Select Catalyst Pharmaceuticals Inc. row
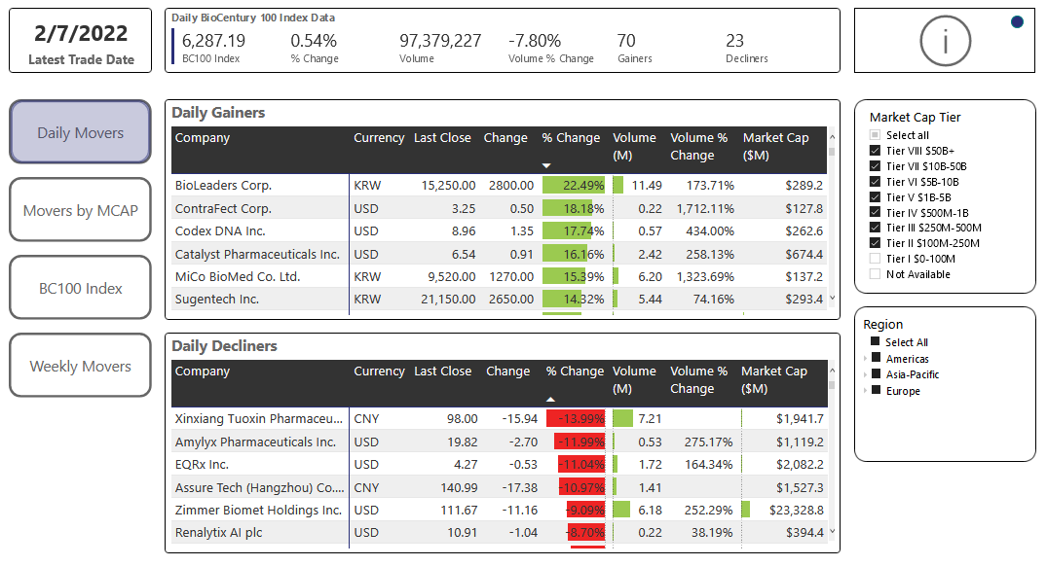Viewport: 1047px width, 566px height. (x=499, y=254)
